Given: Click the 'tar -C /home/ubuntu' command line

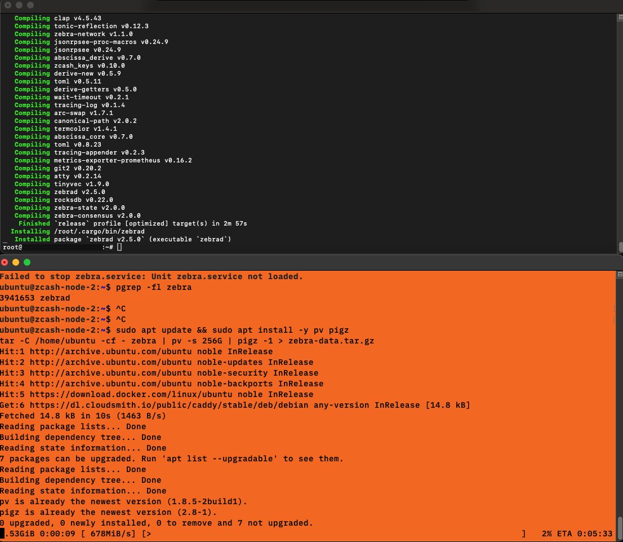Looking at the screenshot, I should coord(187,341).
